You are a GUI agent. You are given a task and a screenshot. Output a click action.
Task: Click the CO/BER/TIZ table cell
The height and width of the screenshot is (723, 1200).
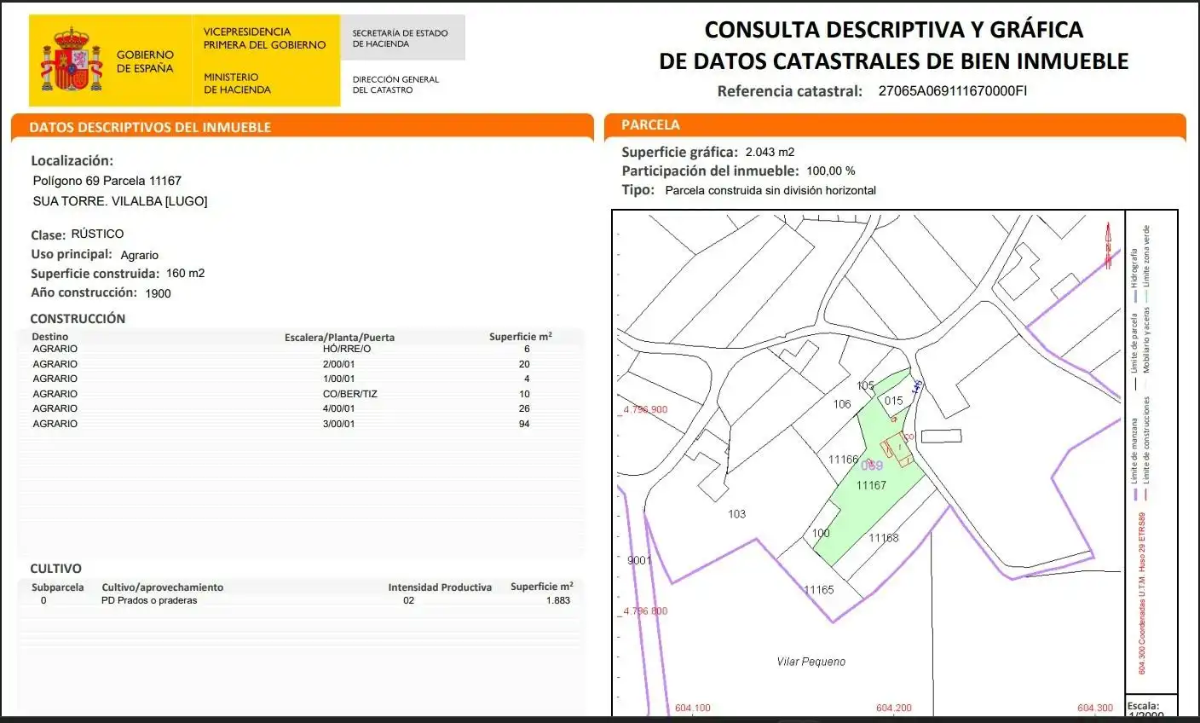pos(349,394)
